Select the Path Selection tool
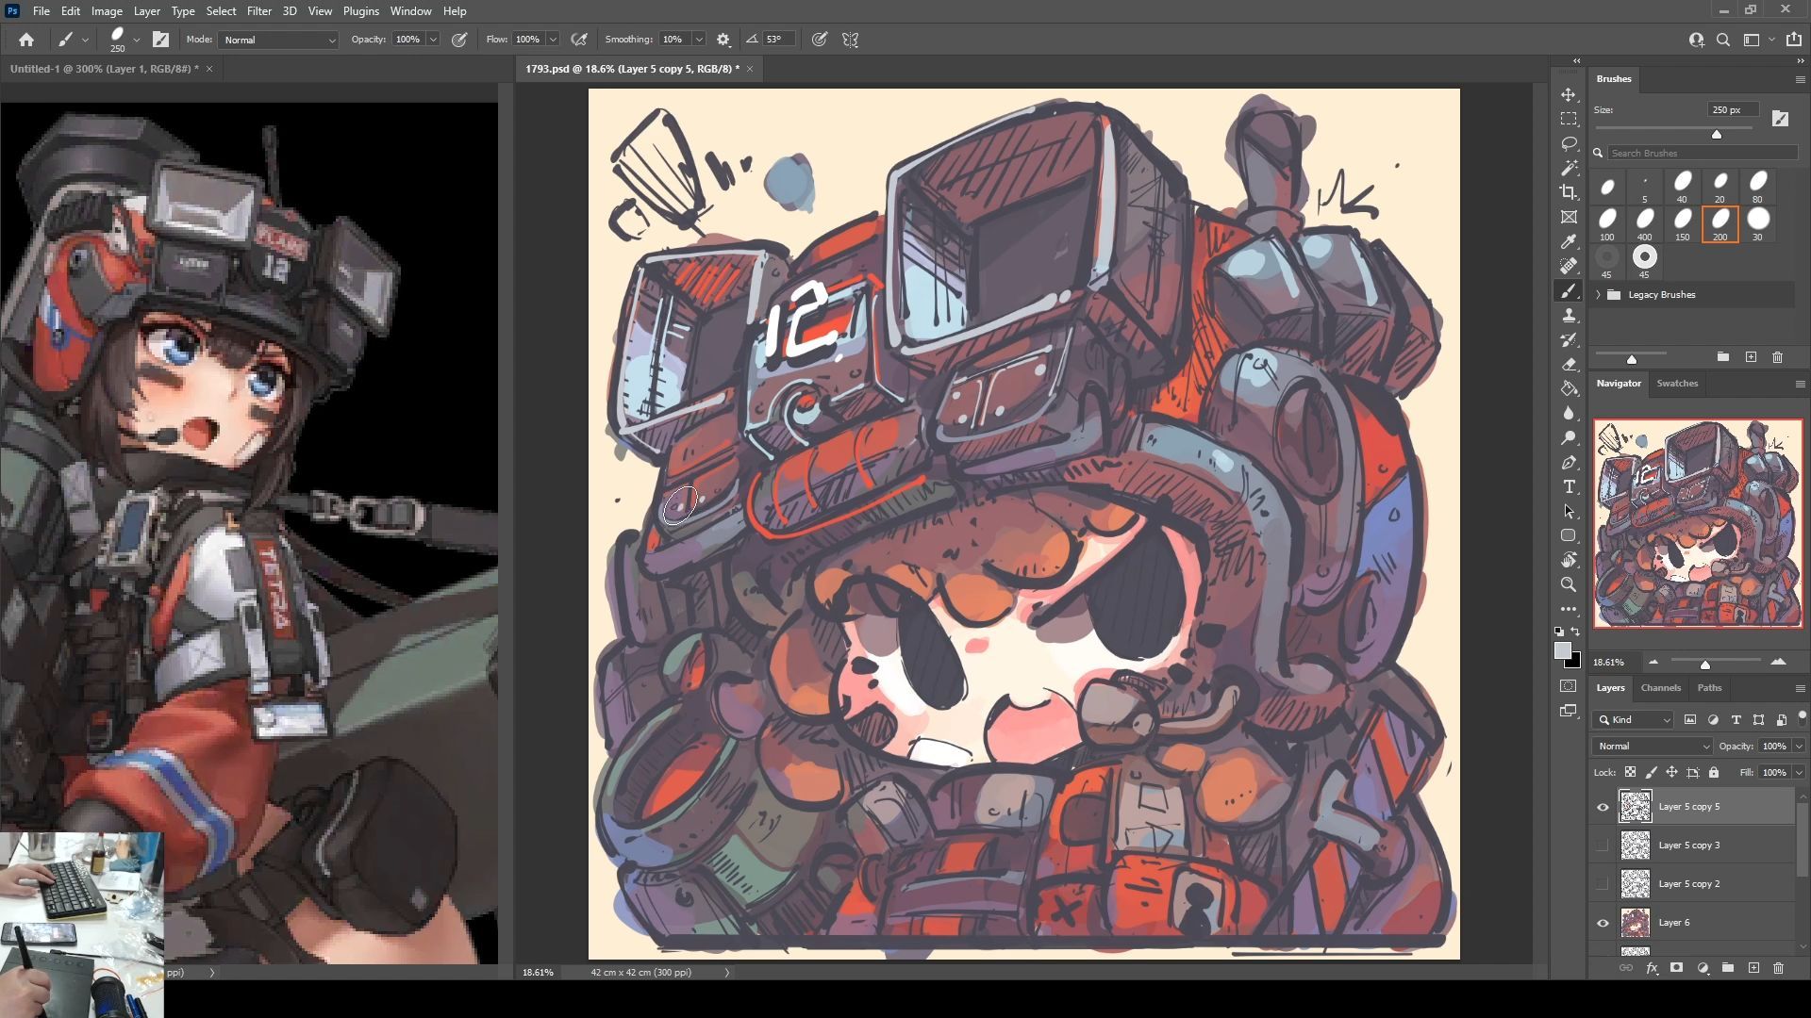The height and width of the screenshot is (1018, 1811). pos(1569,511)
